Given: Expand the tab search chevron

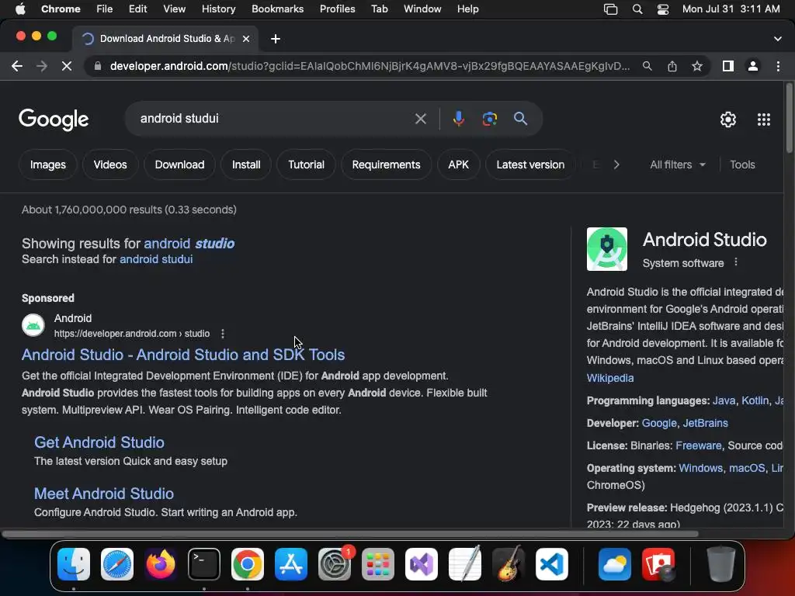Looking at the screenshot, I should (x=778, y=39).
